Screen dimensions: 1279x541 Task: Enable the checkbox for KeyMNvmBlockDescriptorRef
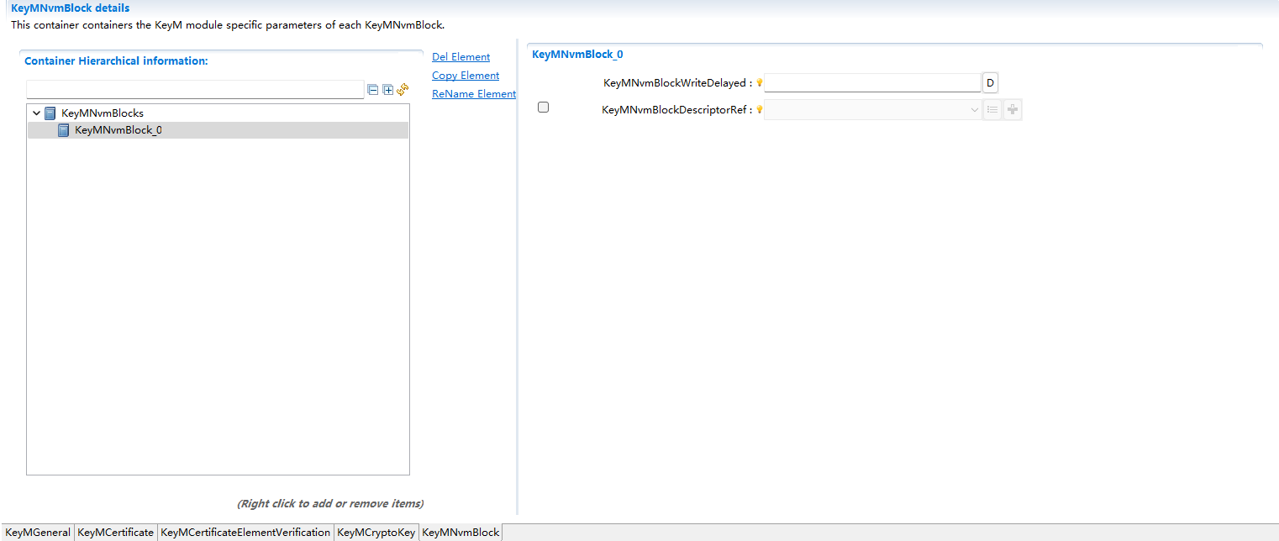543,107
